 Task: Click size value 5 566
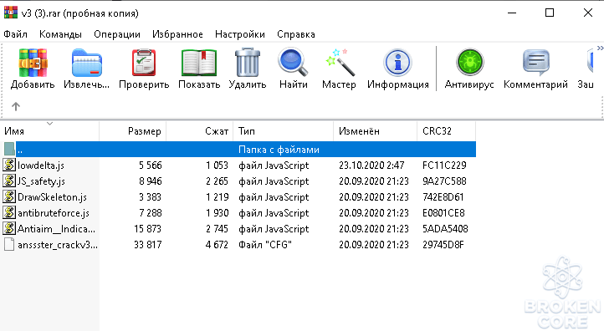[x=151, y=165]
